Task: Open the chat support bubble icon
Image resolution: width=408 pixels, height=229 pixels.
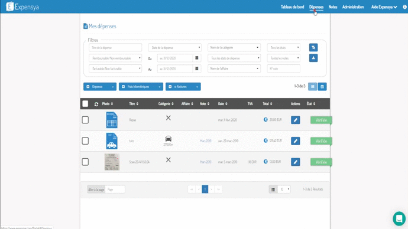Action: coord(399,218)
